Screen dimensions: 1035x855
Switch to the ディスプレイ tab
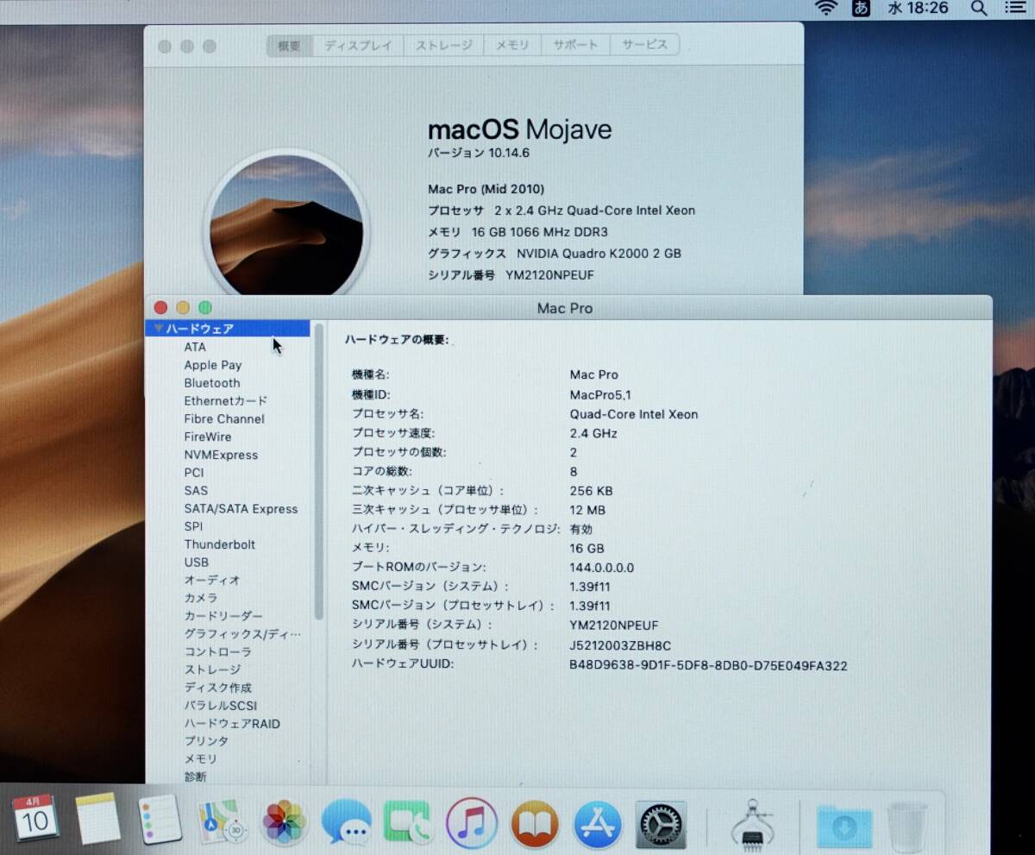point(359,46)
